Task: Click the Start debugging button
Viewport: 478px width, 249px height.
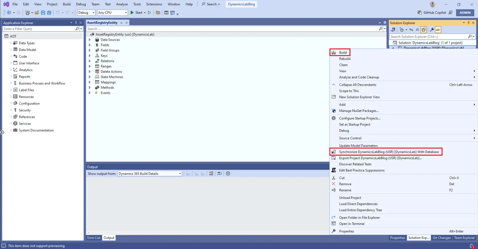Action: click(136, 13)
